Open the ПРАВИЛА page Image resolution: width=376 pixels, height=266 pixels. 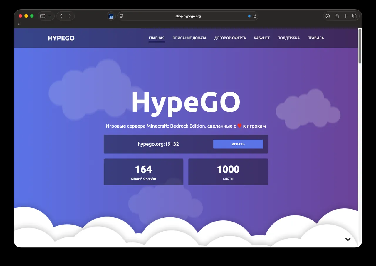(315, 38)
